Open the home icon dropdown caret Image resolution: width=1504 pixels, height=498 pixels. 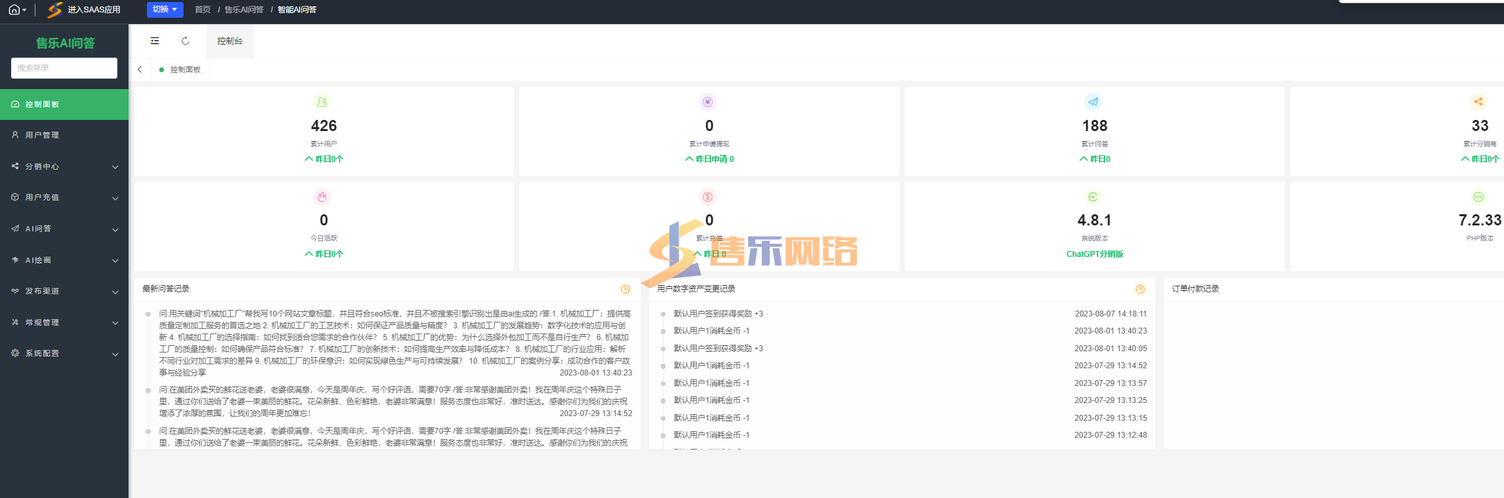[24, 10]
